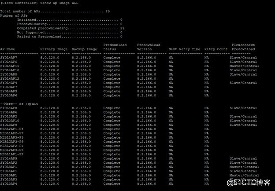Select the MLBL1AP1-P2 AP name

point(11,154)
